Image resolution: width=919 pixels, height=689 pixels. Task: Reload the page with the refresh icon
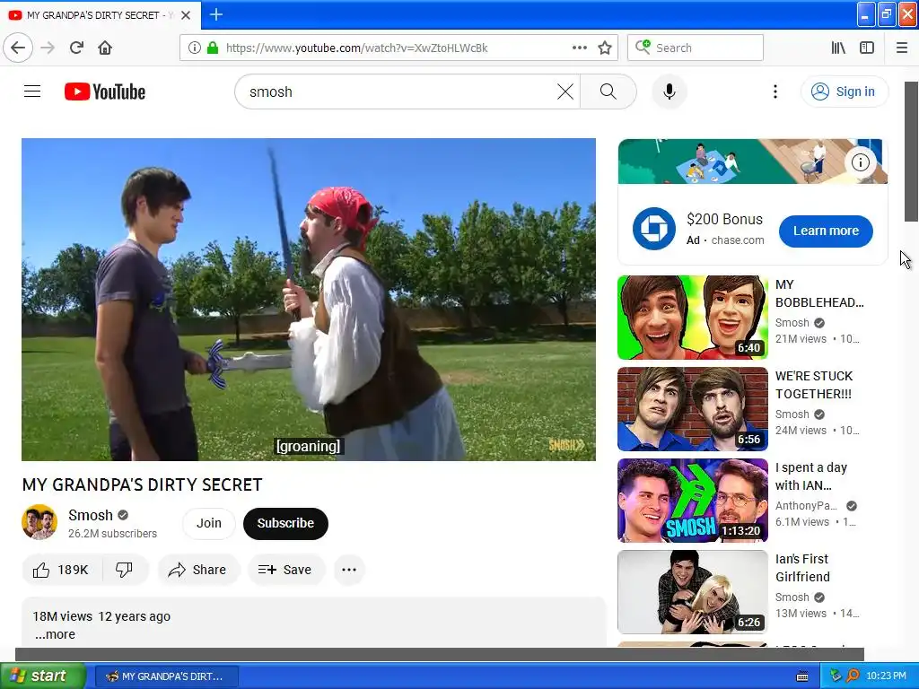pos(76,48)
